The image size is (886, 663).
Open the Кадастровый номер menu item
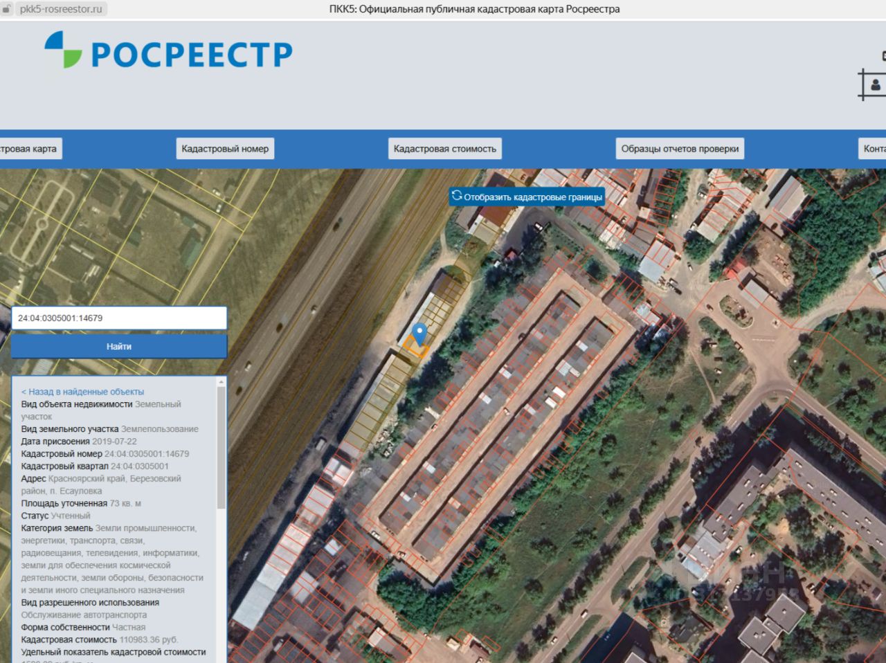(225, 149)
